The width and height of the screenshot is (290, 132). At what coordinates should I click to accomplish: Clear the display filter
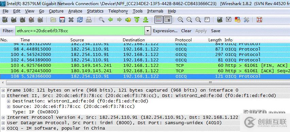pyautogui.click(x=186, y=31)
